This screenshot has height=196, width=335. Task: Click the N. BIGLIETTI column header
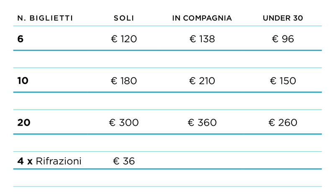[x=45, y=18]
